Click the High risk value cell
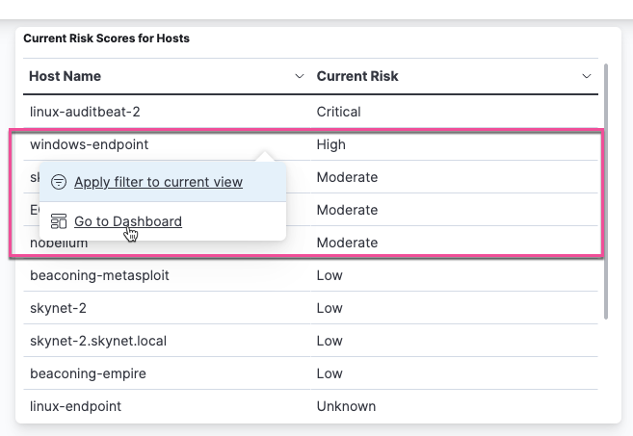Screen dimensions: 633x436 [x=331, y=144]
